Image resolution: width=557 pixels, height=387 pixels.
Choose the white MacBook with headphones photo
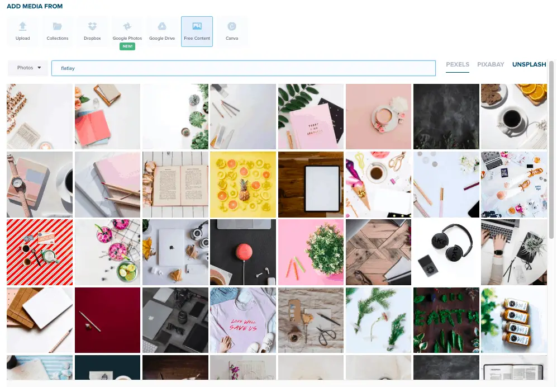pos(175,252)
